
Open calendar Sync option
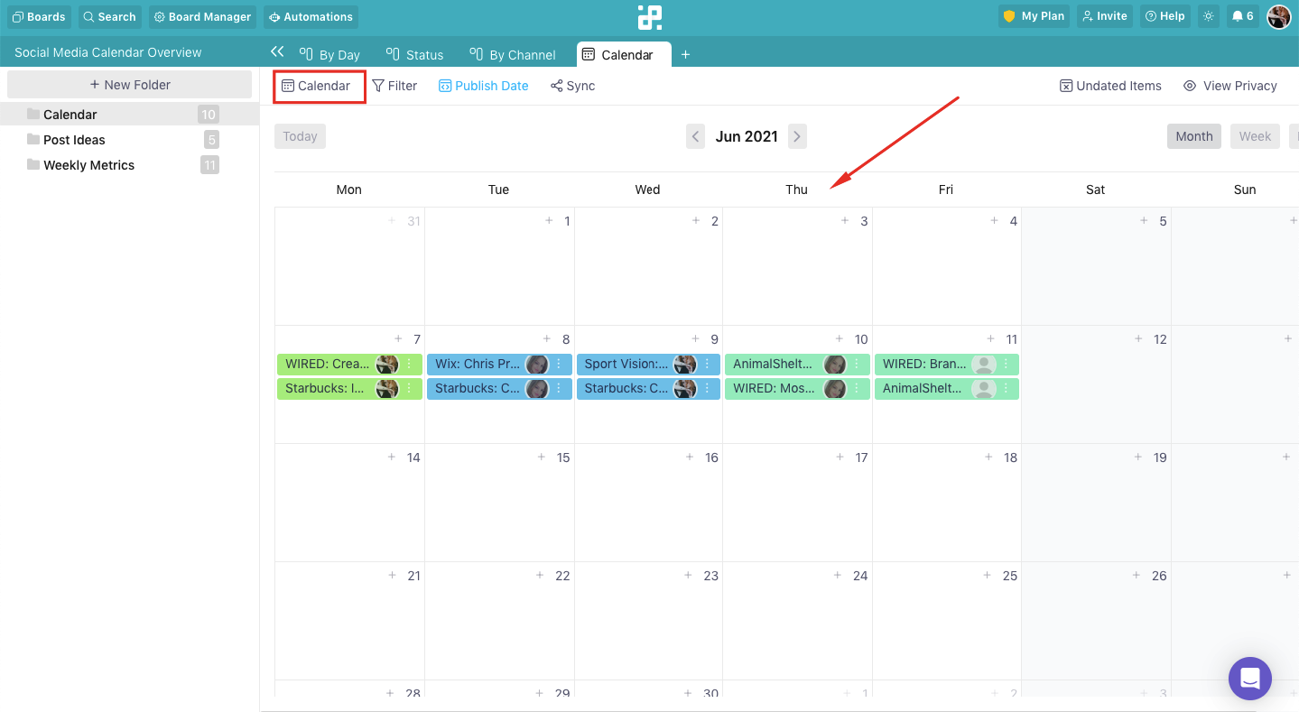point(572,86)
